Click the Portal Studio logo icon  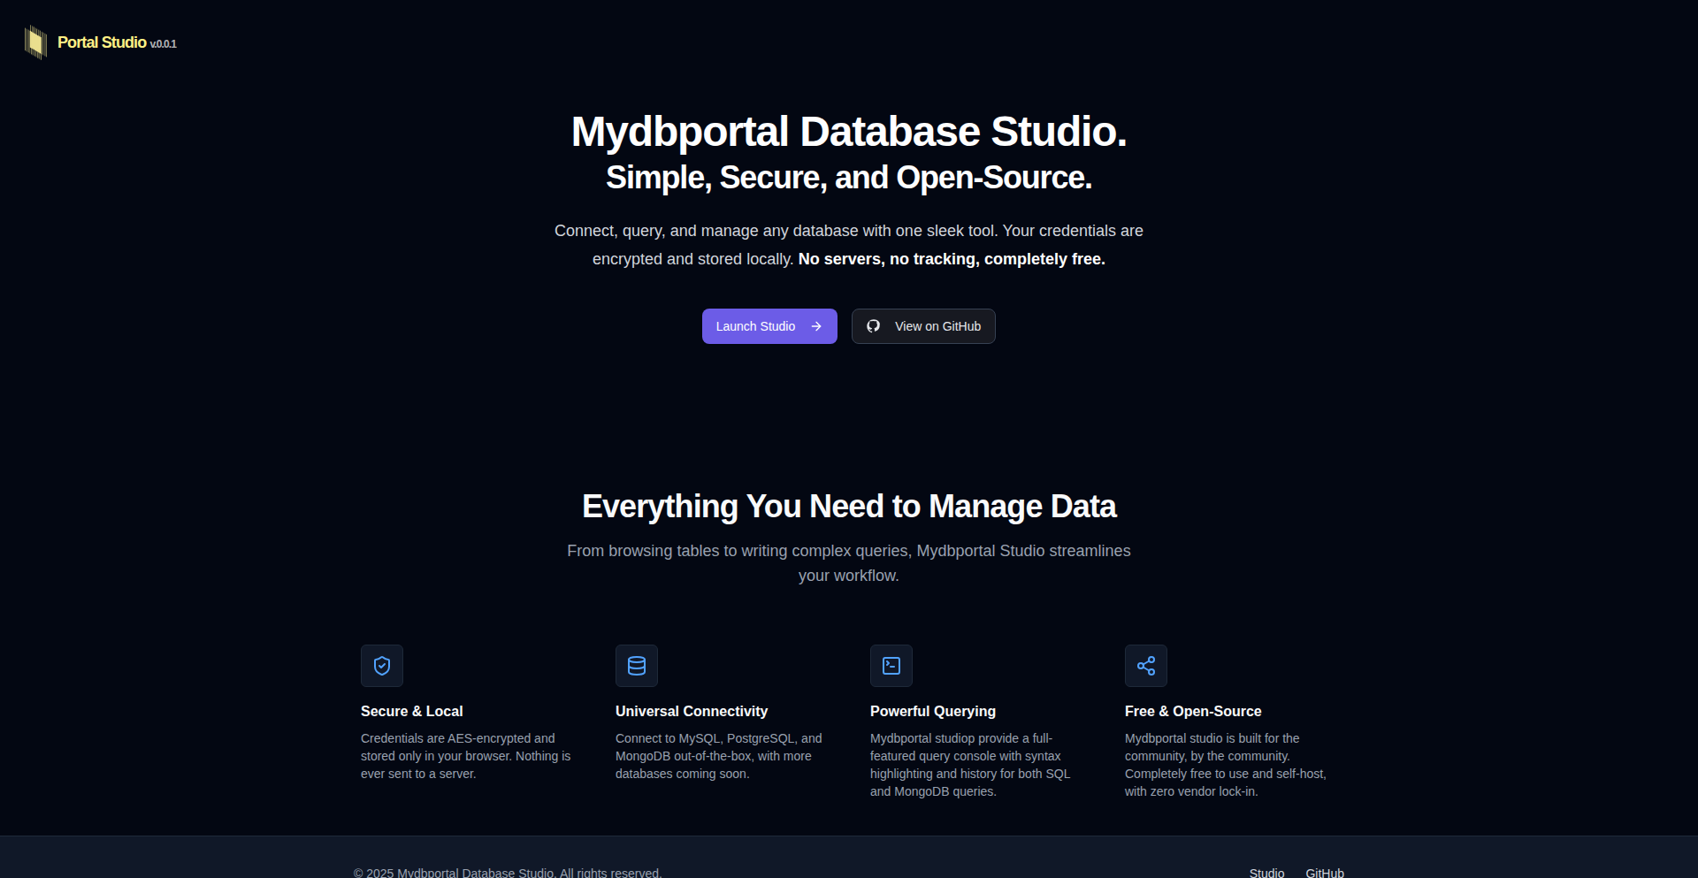[x=35, y=42]
